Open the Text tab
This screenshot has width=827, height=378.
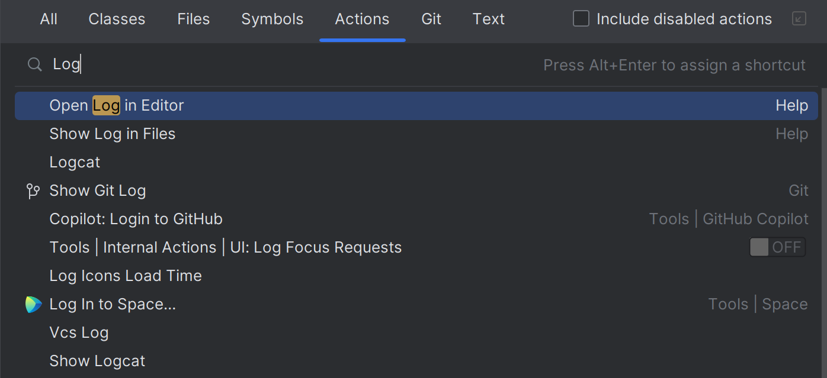point(488,19)
